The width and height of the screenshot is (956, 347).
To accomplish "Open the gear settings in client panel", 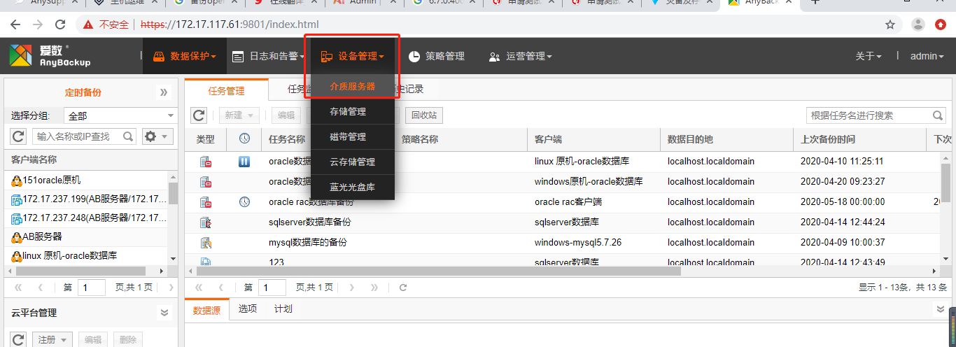I will pyautogui.click(x=157, y=136).
